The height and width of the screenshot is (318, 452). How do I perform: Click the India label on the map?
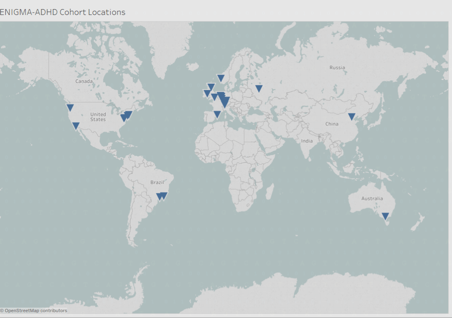(x=307, y=141)
